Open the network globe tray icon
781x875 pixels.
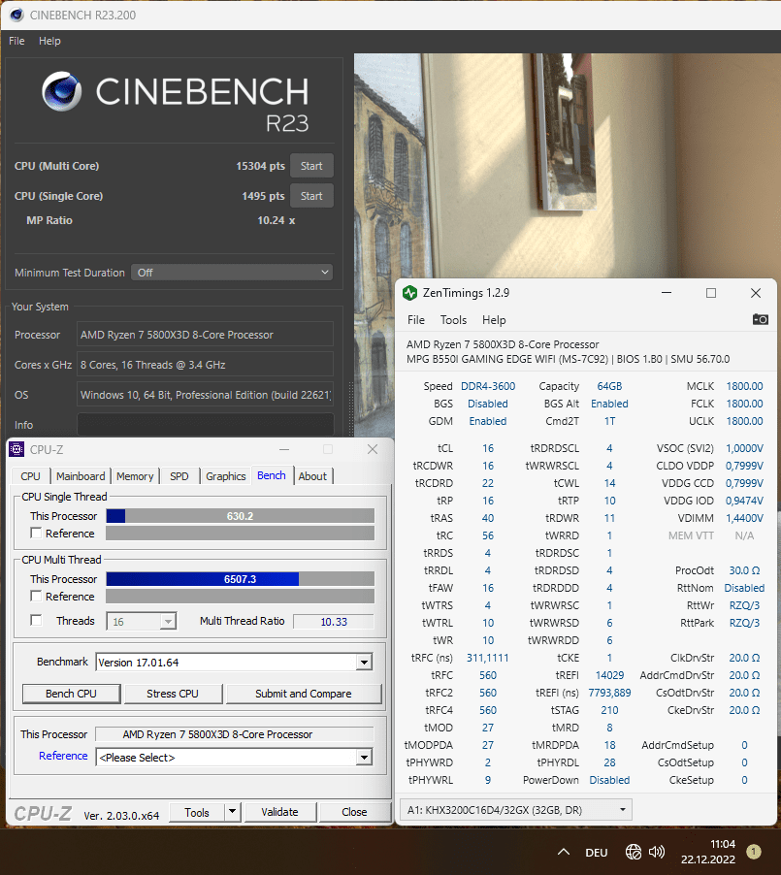pyautogui.click(x=634, y=852)
